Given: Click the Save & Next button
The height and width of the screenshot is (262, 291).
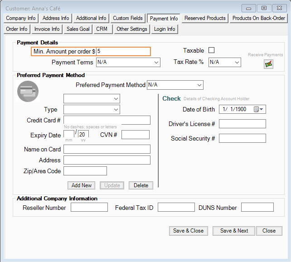Looking at the screenshot, I should click(234, 231).
